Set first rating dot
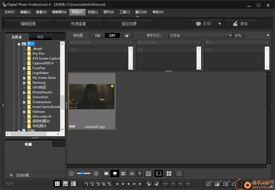The width and height of the screenshot is (275, 190). (117, 184)
